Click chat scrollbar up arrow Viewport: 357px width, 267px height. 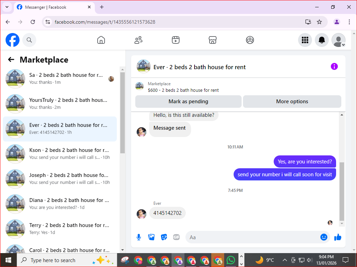click(342, 115)
